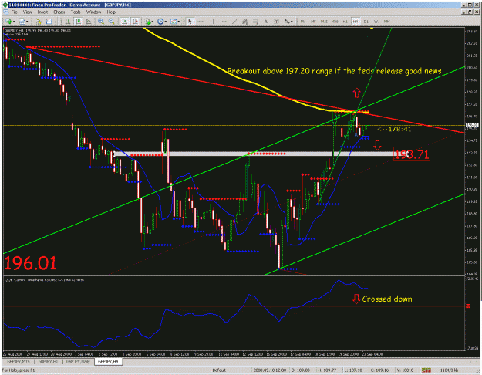Switch chart to M15 timeframe

[x=324, y=22]
